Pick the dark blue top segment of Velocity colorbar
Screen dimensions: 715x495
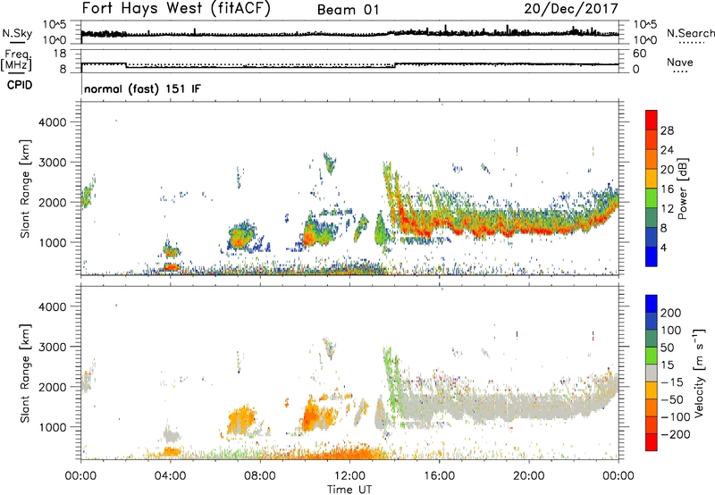coord(652,304)
